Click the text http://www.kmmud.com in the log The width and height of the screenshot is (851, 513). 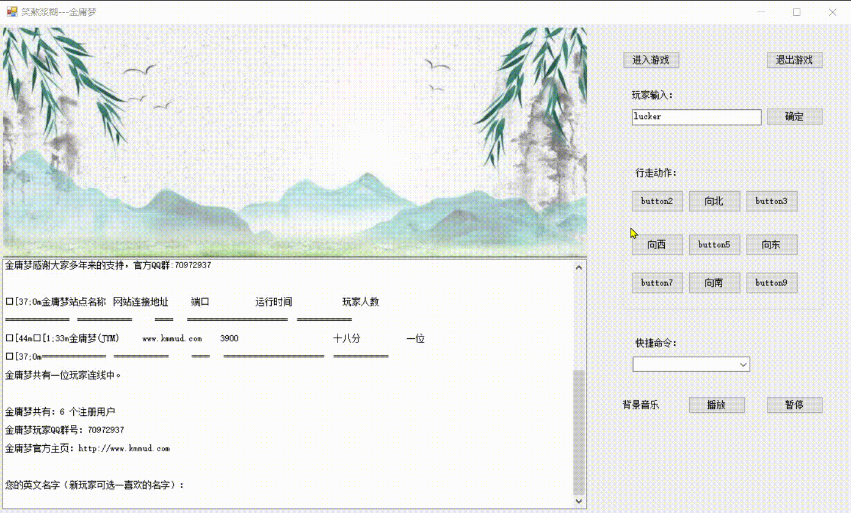point(123,449)
